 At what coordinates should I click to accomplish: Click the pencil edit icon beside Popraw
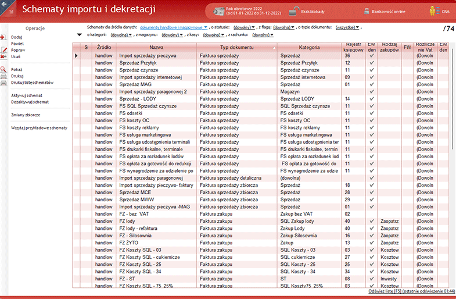point(3,50)
